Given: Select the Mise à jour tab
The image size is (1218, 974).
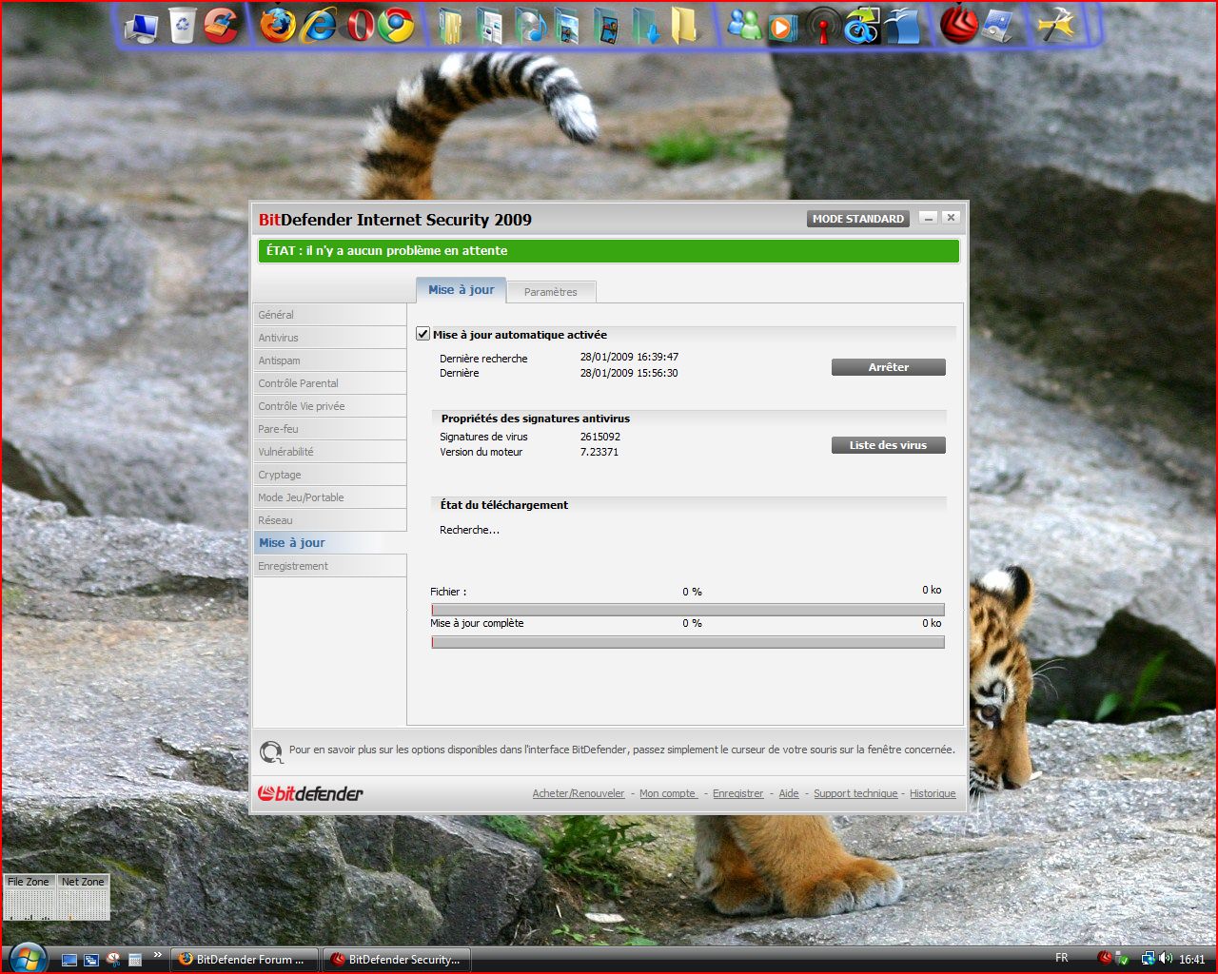Looking at the screenshot, I should click(x=462, y=289).
